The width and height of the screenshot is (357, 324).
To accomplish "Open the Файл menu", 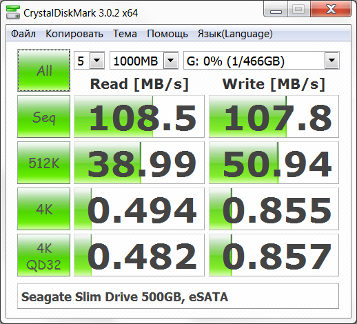I will 23,34.
